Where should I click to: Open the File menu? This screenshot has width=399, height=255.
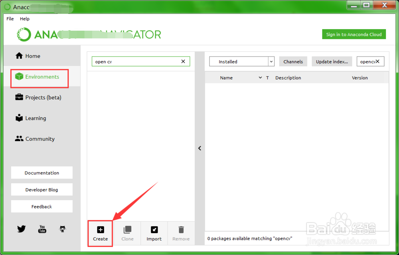click(x=10, y=19)
